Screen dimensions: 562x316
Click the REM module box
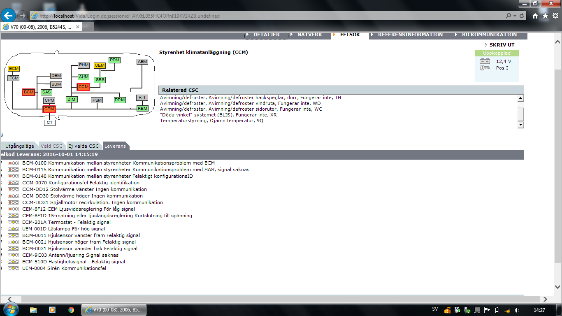[x=142, y=109]
